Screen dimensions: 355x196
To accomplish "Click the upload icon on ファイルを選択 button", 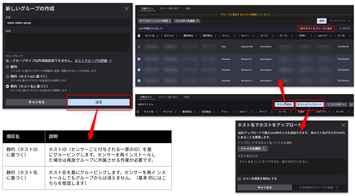I will point(263,149).
